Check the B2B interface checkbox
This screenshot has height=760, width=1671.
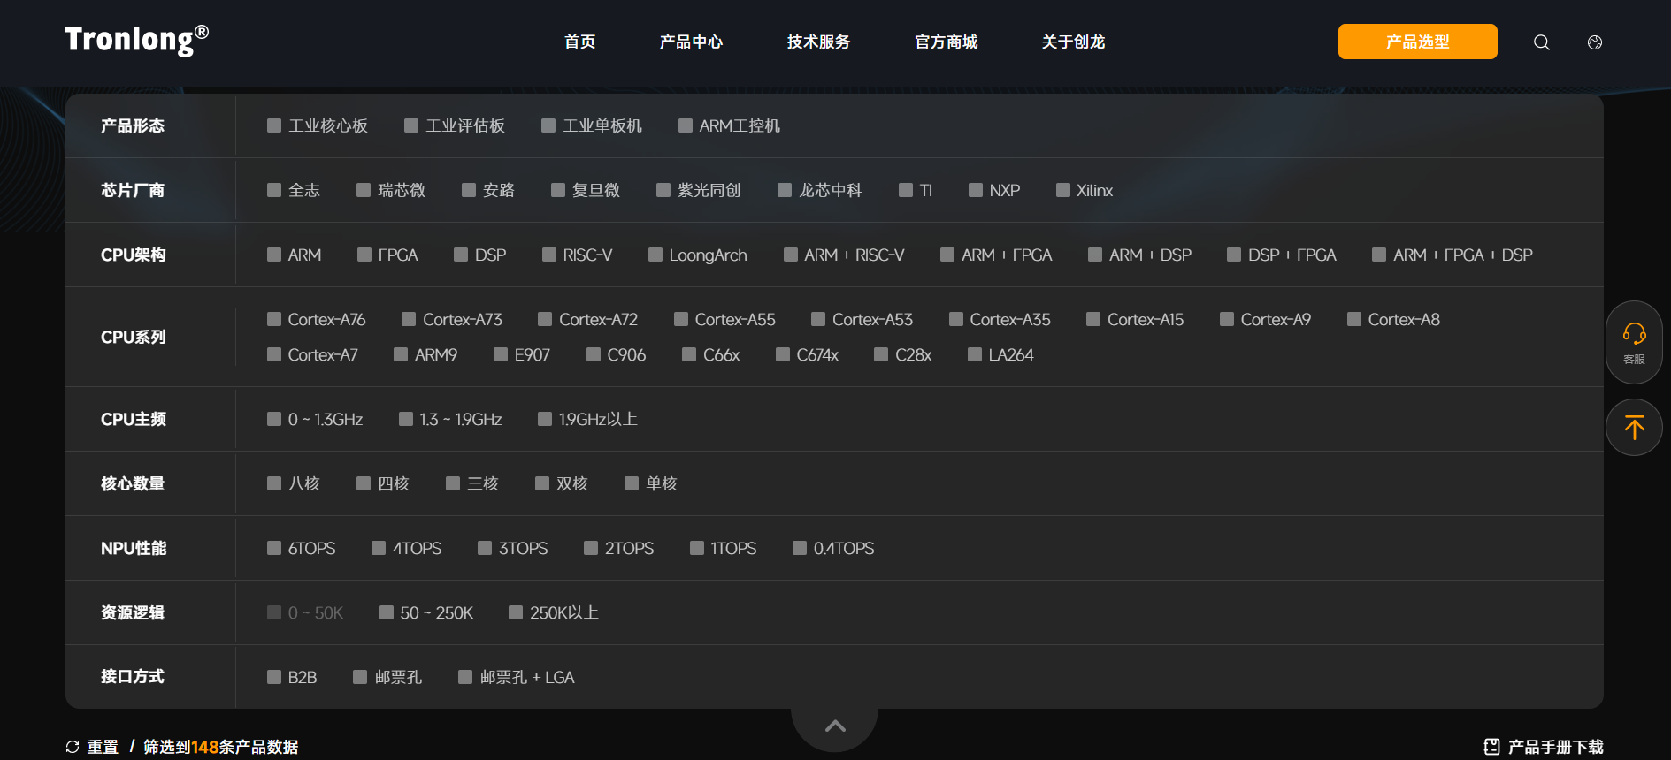point(274,677)
